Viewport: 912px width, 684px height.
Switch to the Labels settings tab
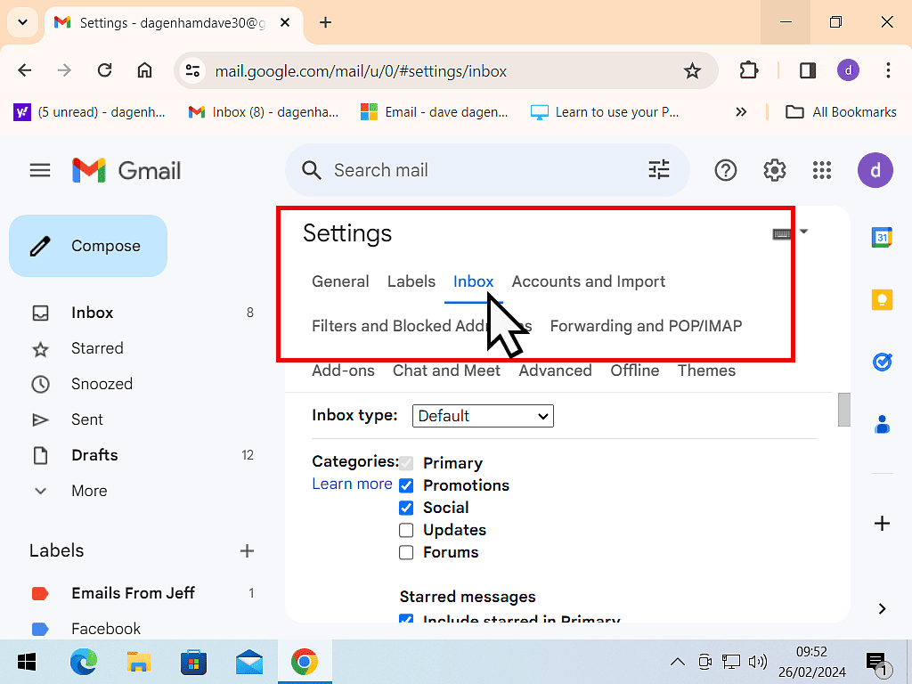(x=411, y=281)
